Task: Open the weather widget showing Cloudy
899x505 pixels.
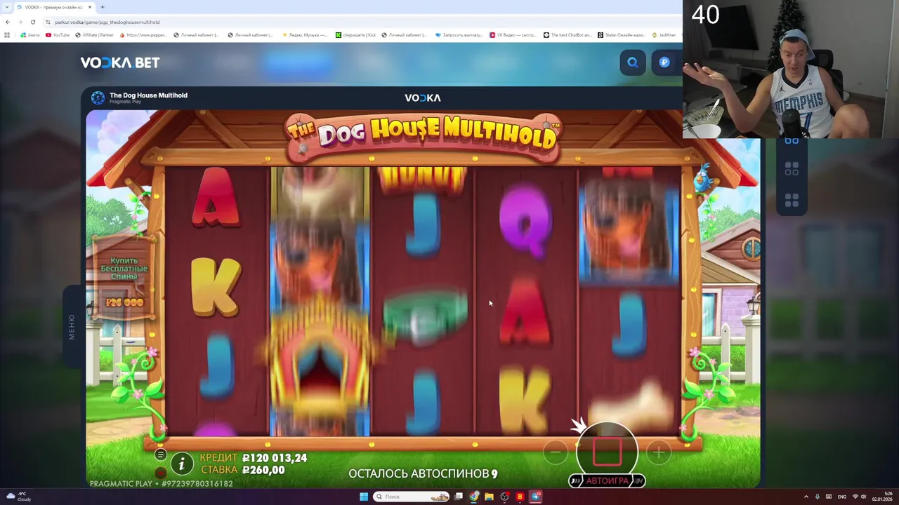Action: click(18, 497)
